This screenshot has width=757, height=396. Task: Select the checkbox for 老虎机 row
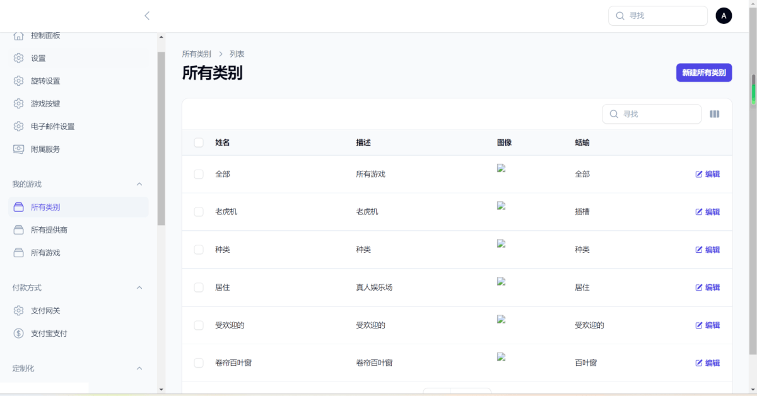click(199, 212)
